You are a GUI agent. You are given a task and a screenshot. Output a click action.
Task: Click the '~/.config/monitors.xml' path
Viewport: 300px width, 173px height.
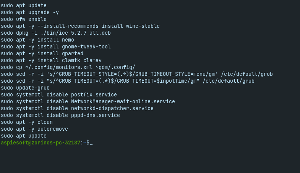pos(59,67)
